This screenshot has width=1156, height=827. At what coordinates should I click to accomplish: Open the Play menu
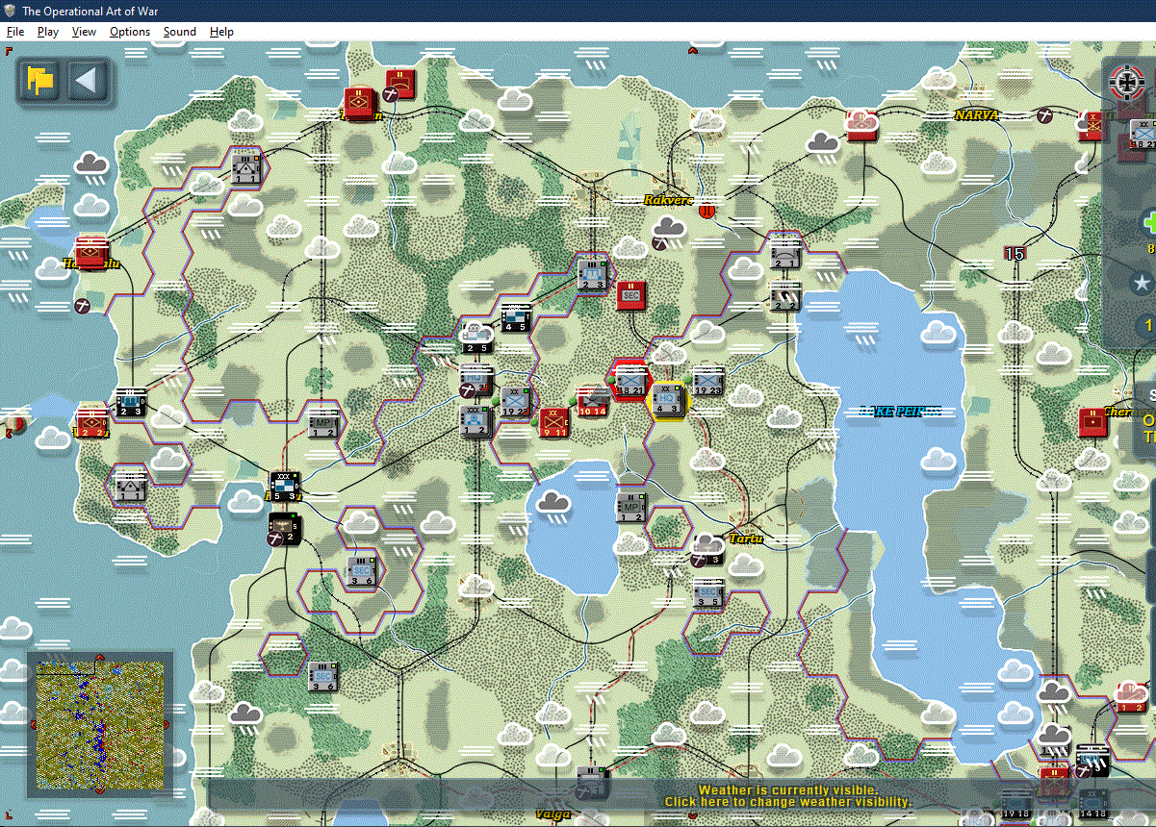48,32
